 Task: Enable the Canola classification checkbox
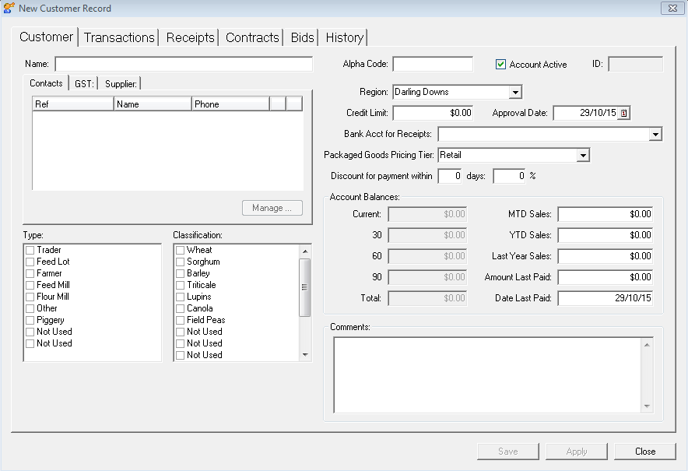(181, 308)
